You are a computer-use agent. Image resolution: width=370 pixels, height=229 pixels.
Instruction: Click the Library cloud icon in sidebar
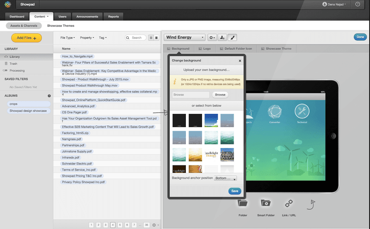coord(6,57)
